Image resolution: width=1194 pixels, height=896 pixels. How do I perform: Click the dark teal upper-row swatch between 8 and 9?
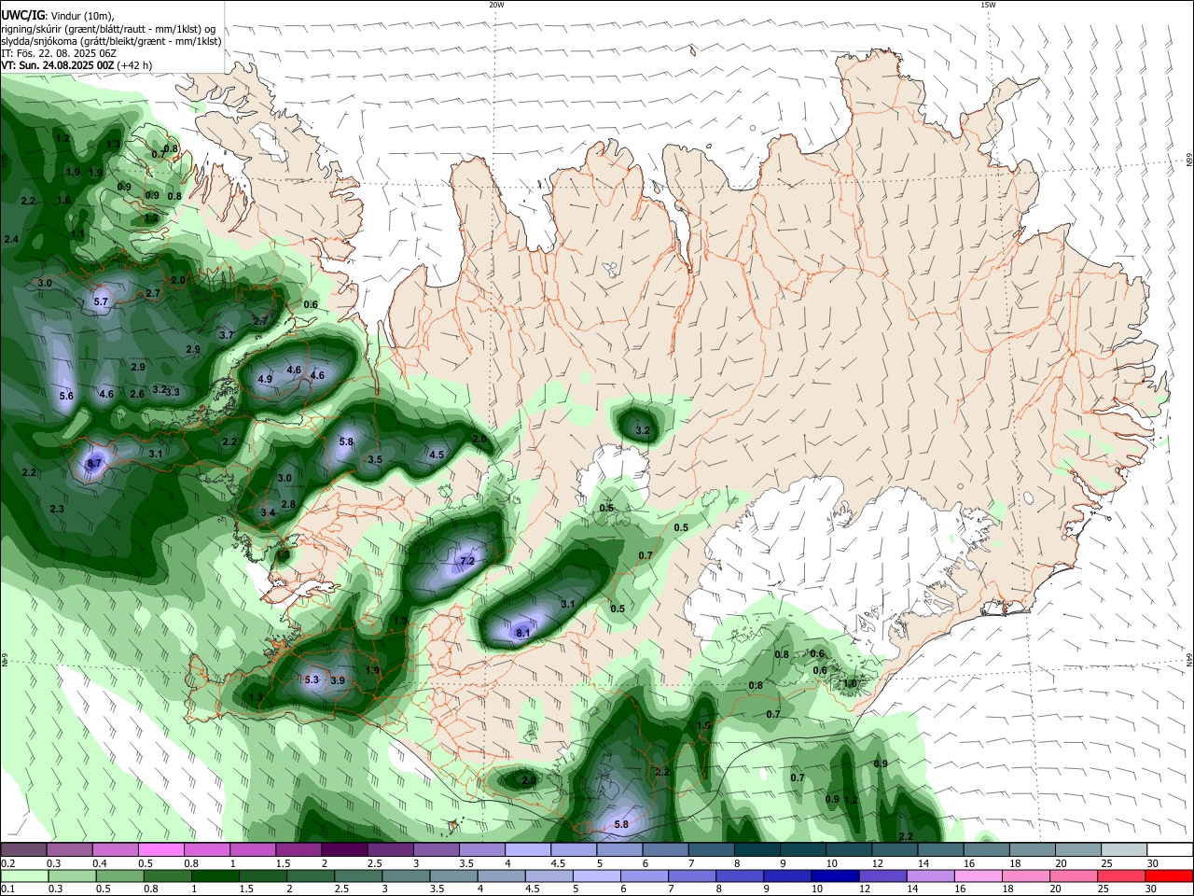pyautogui.click(x=759, y=849)
